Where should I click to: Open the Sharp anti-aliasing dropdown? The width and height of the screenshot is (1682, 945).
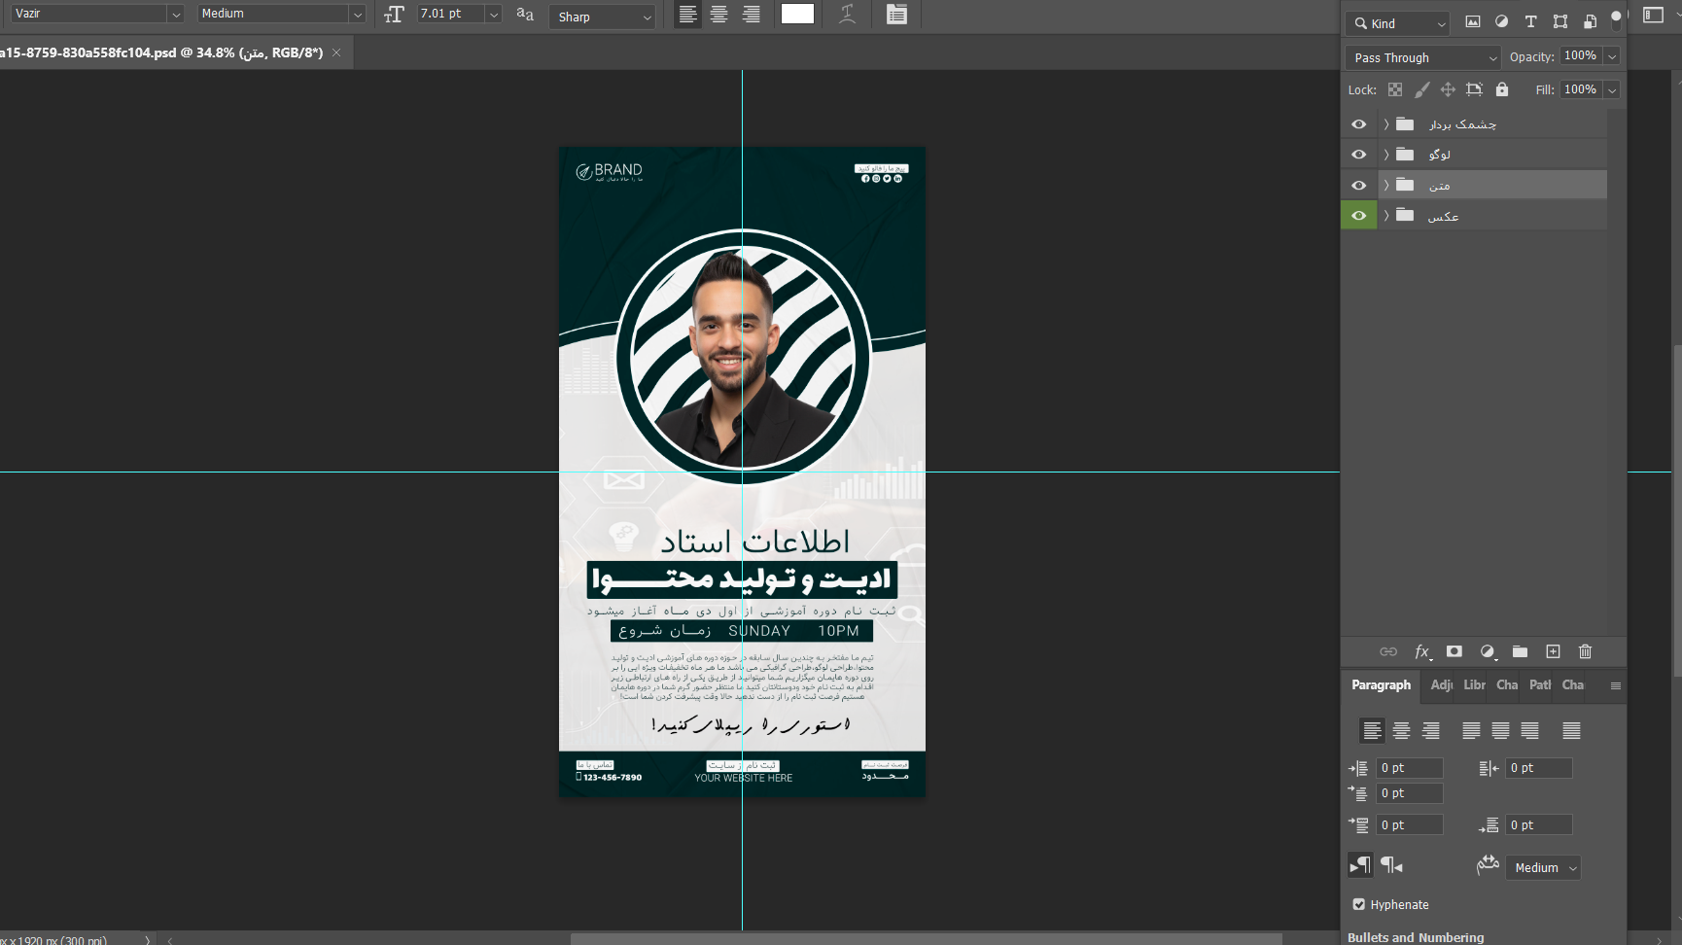(604, 17)
